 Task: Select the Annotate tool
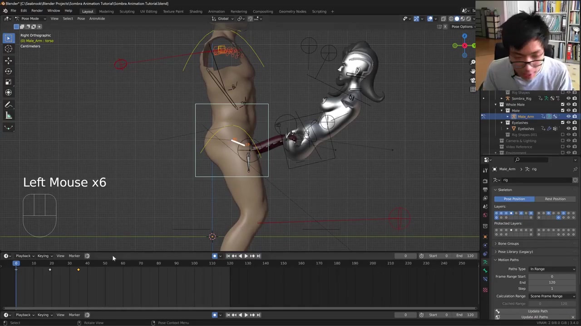(8, 105)
